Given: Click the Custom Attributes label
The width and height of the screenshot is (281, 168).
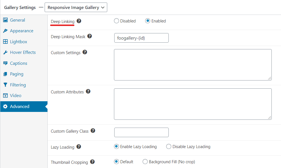Looking at the screenshot, I should point(67,92).
